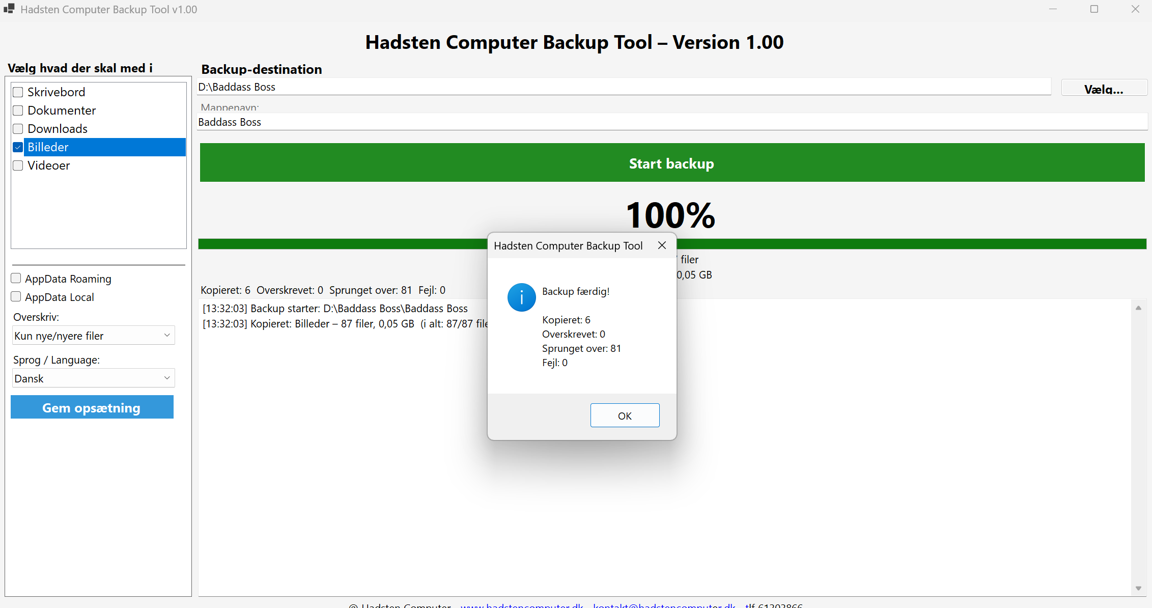Enable the AppData Local option
Image resolution: width=1152 pixels, height=608 pixels.
[x=16, y=297]
